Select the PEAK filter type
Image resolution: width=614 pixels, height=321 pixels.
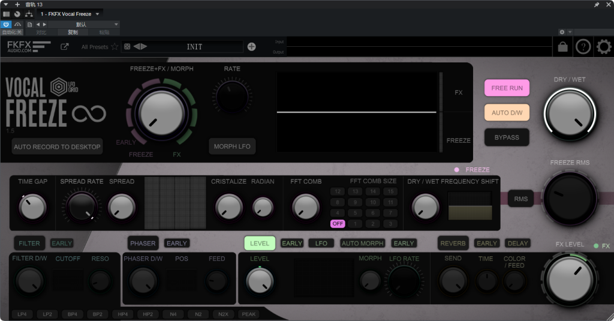coord(249,314)
